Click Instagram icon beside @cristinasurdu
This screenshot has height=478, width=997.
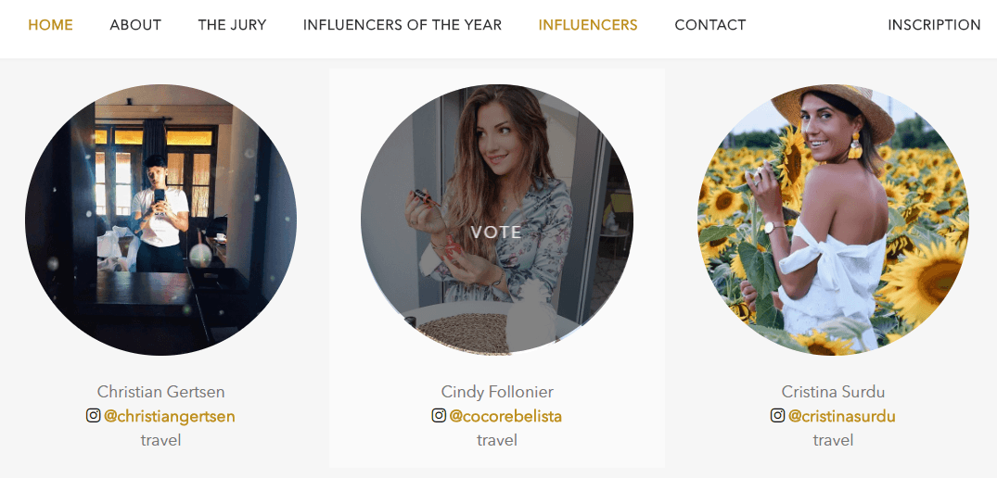point(777,416)
